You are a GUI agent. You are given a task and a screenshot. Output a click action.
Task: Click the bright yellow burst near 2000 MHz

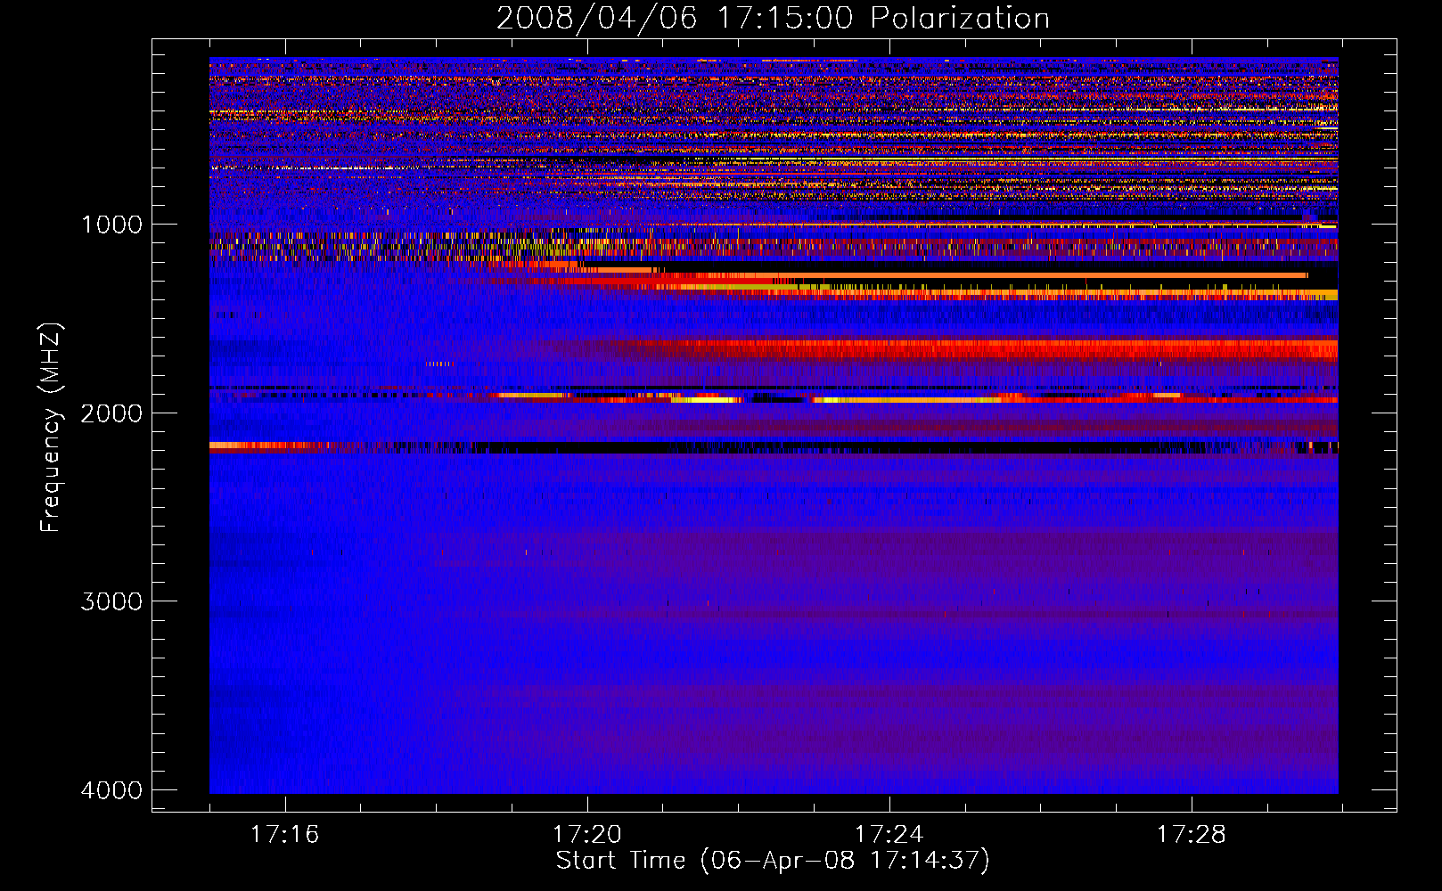[706, 400]
